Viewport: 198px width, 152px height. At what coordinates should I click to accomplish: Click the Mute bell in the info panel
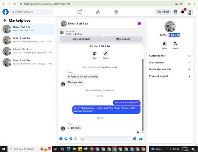(x=164, y=43)
